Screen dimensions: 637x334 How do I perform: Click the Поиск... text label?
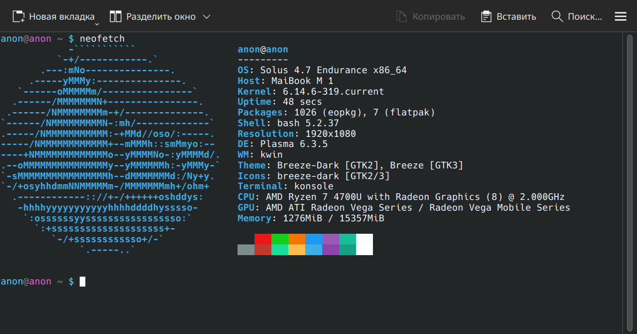tap(585, 16)
